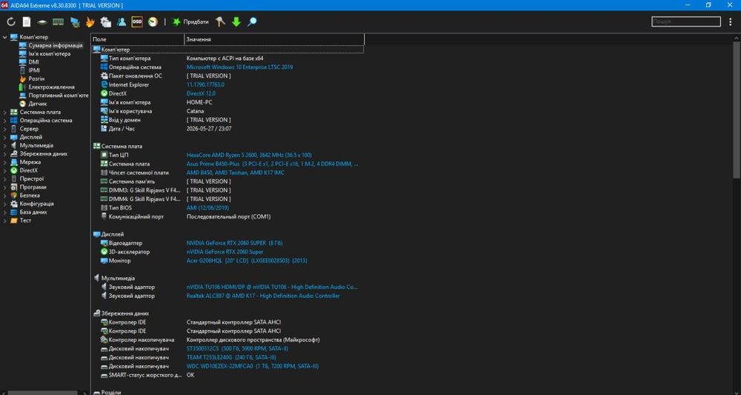Image resolution: width=741 pixels, height=395 pixels.
Task: Click the Пошук search field
Action: (686, 21)
